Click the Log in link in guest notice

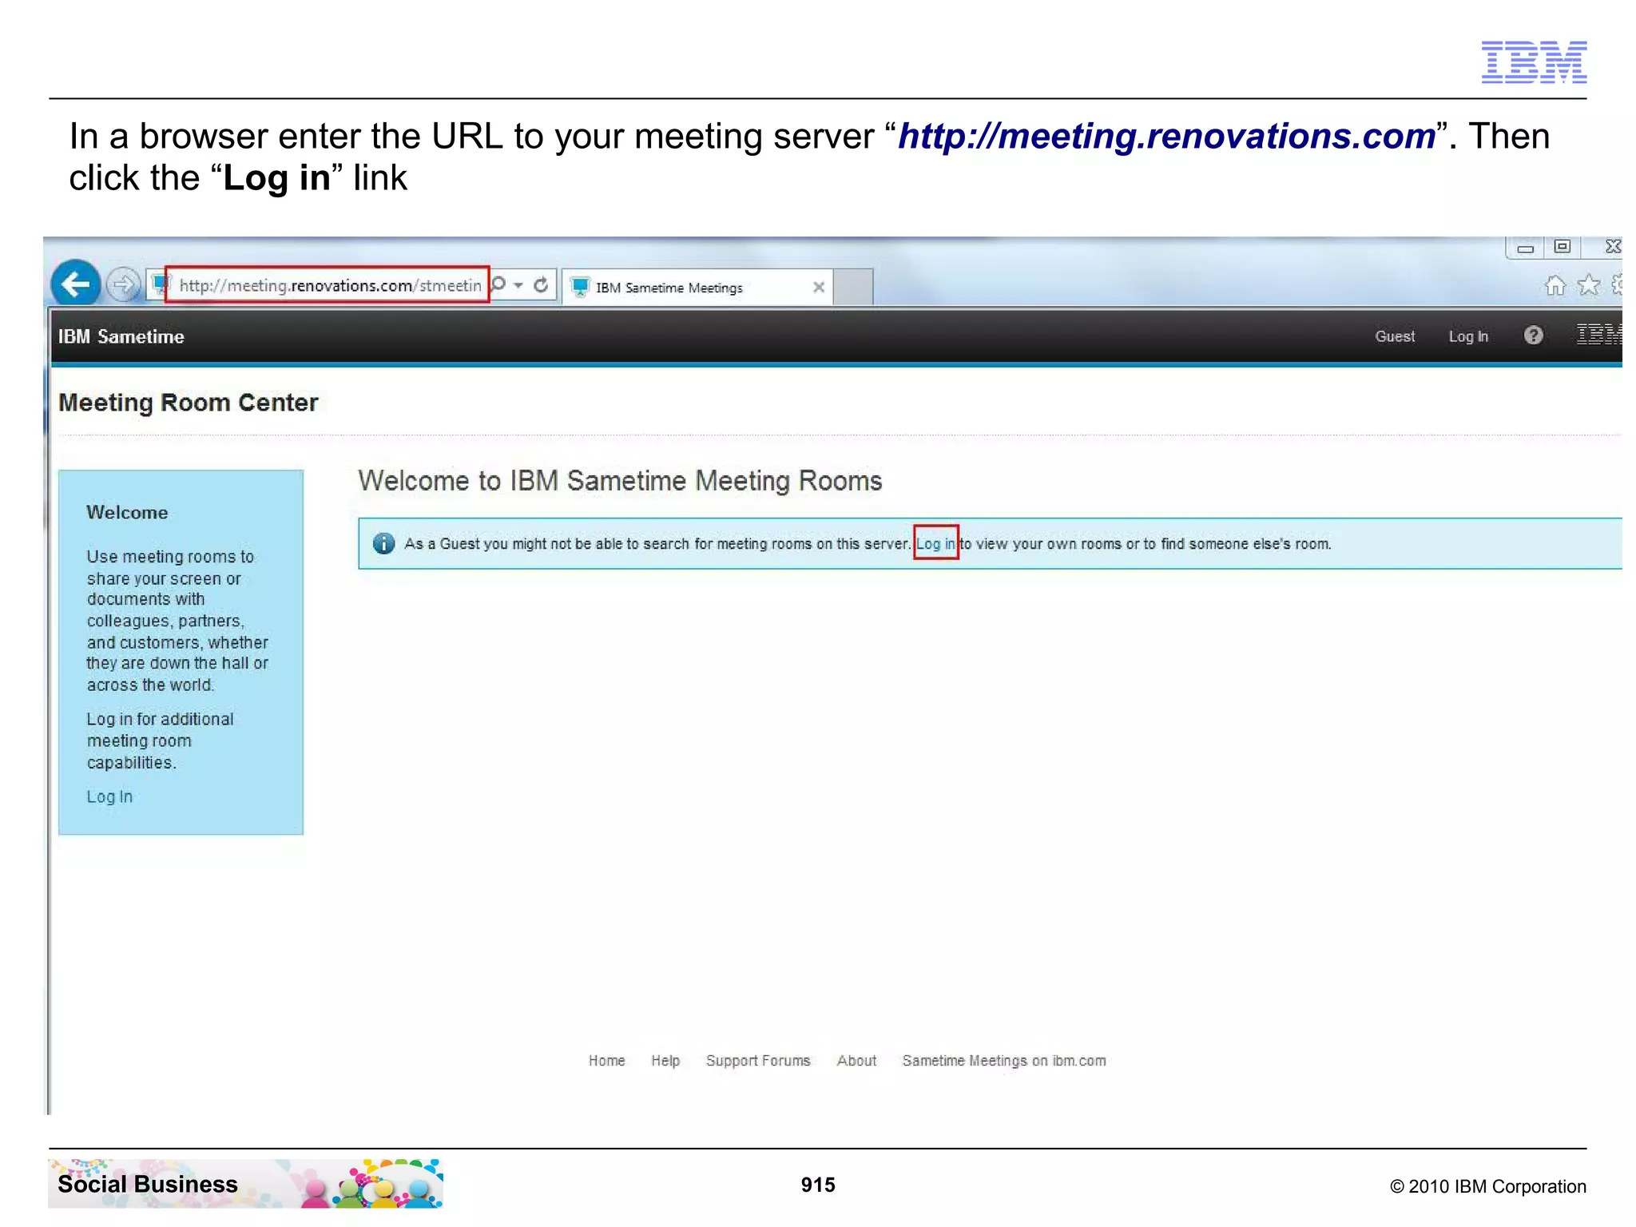coord(935,543)
